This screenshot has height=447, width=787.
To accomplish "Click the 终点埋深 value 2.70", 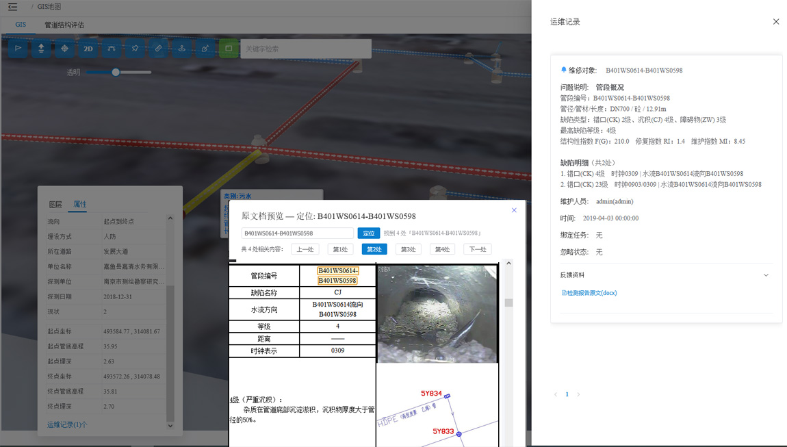I will (109, 407).
